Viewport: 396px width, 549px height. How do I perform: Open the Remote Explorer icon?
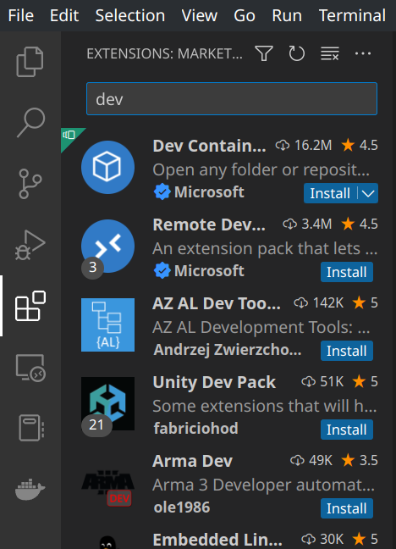pyautogui.click(x=30, y=368)
